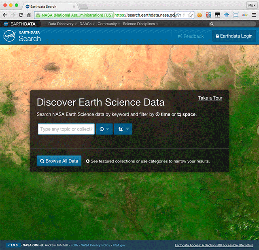Viewport: 259px width, 250px height.
Task: Click the eBay extension icon
Action: pyautogui.click(x=244, y=15)
